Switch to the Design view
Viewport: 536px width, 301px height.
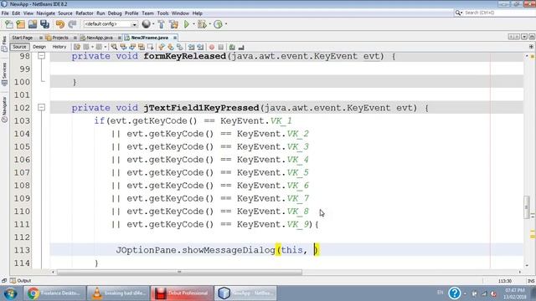coord(39,47)
